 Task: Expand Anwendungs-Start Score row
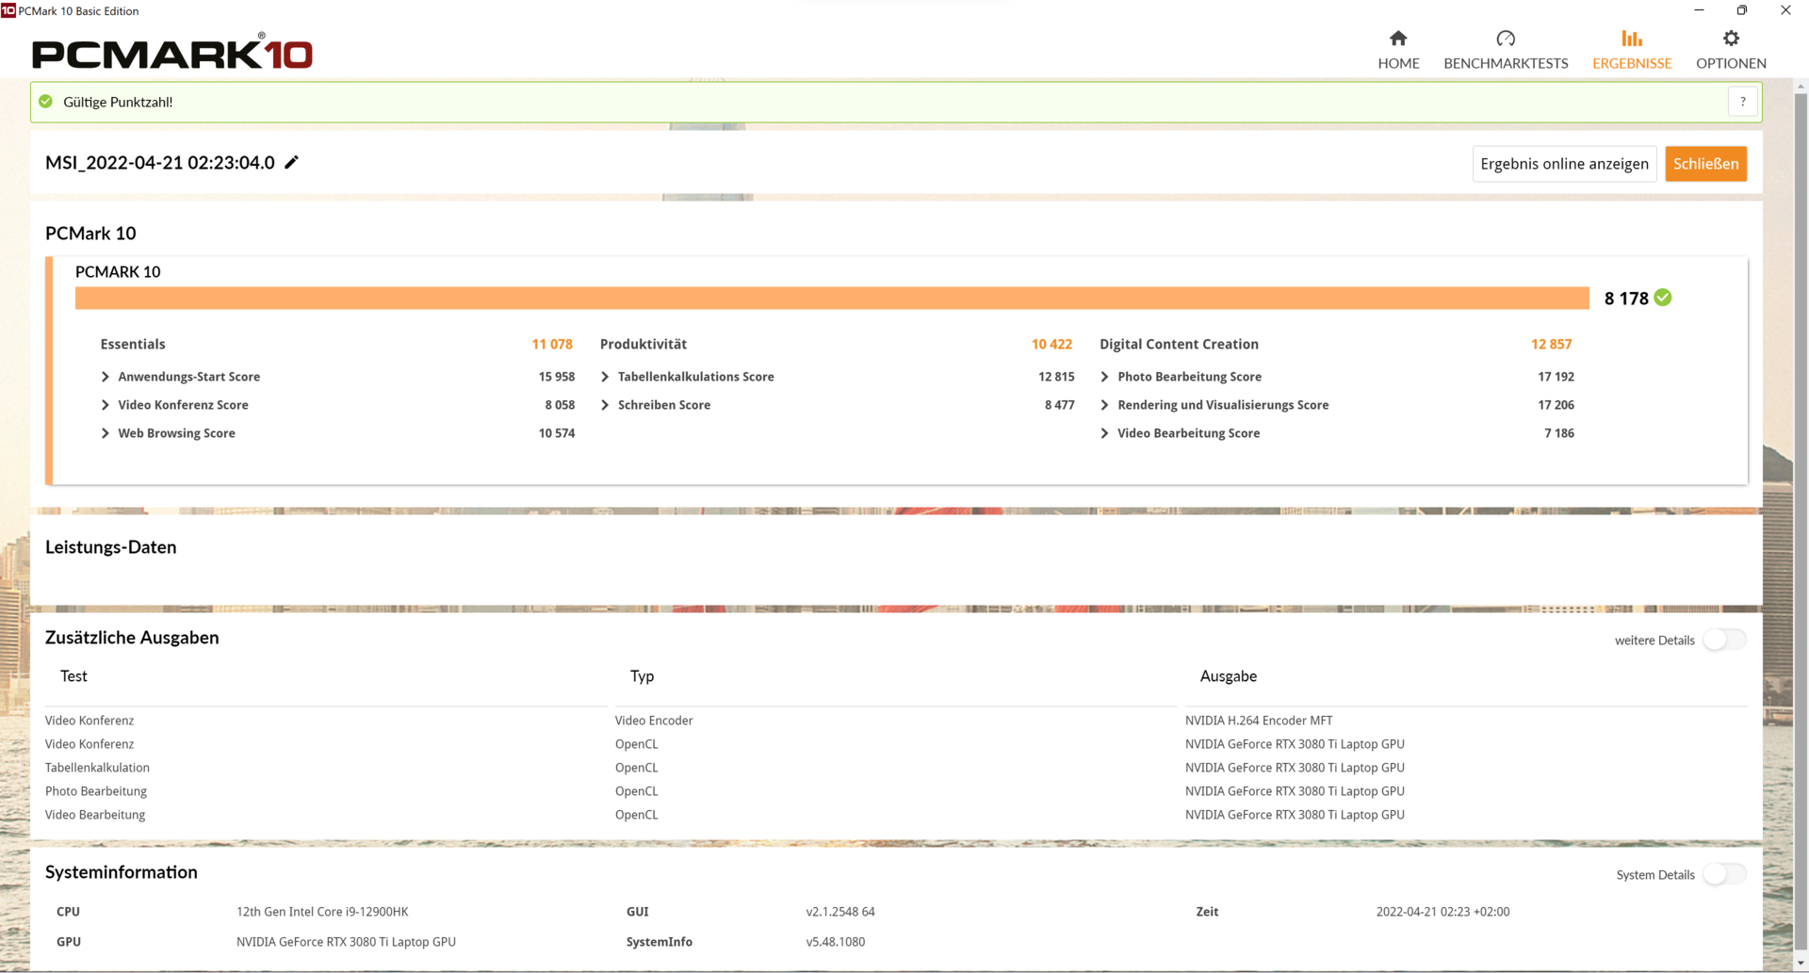(x=106, y=377)
